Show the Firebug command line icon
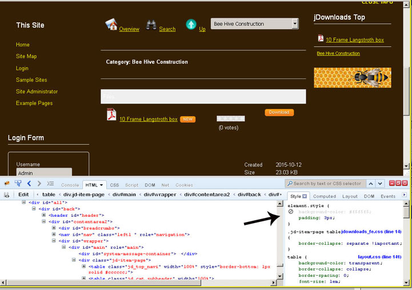Viewport: 412px width, 290px height. pos(50,184)
